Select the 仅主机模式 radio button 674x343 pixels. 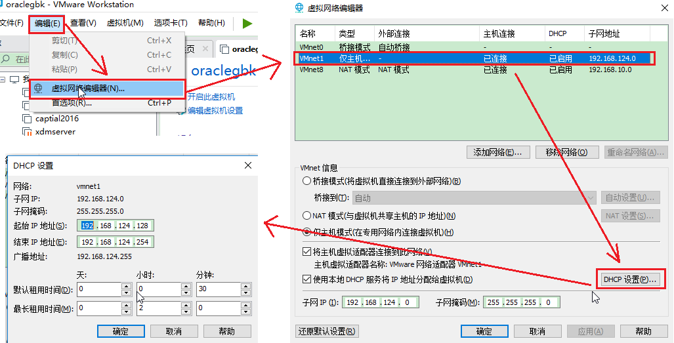click(306, 233)
